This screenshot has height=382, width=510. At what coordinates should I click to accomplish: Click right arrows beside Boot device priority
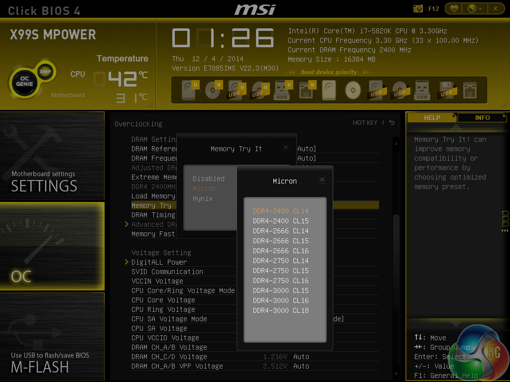click(x=367, y=72)
